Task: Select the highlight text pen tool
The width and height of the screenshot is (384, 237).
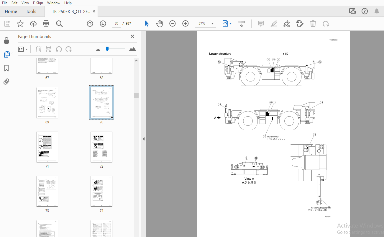Action: [x=274, y=24]
